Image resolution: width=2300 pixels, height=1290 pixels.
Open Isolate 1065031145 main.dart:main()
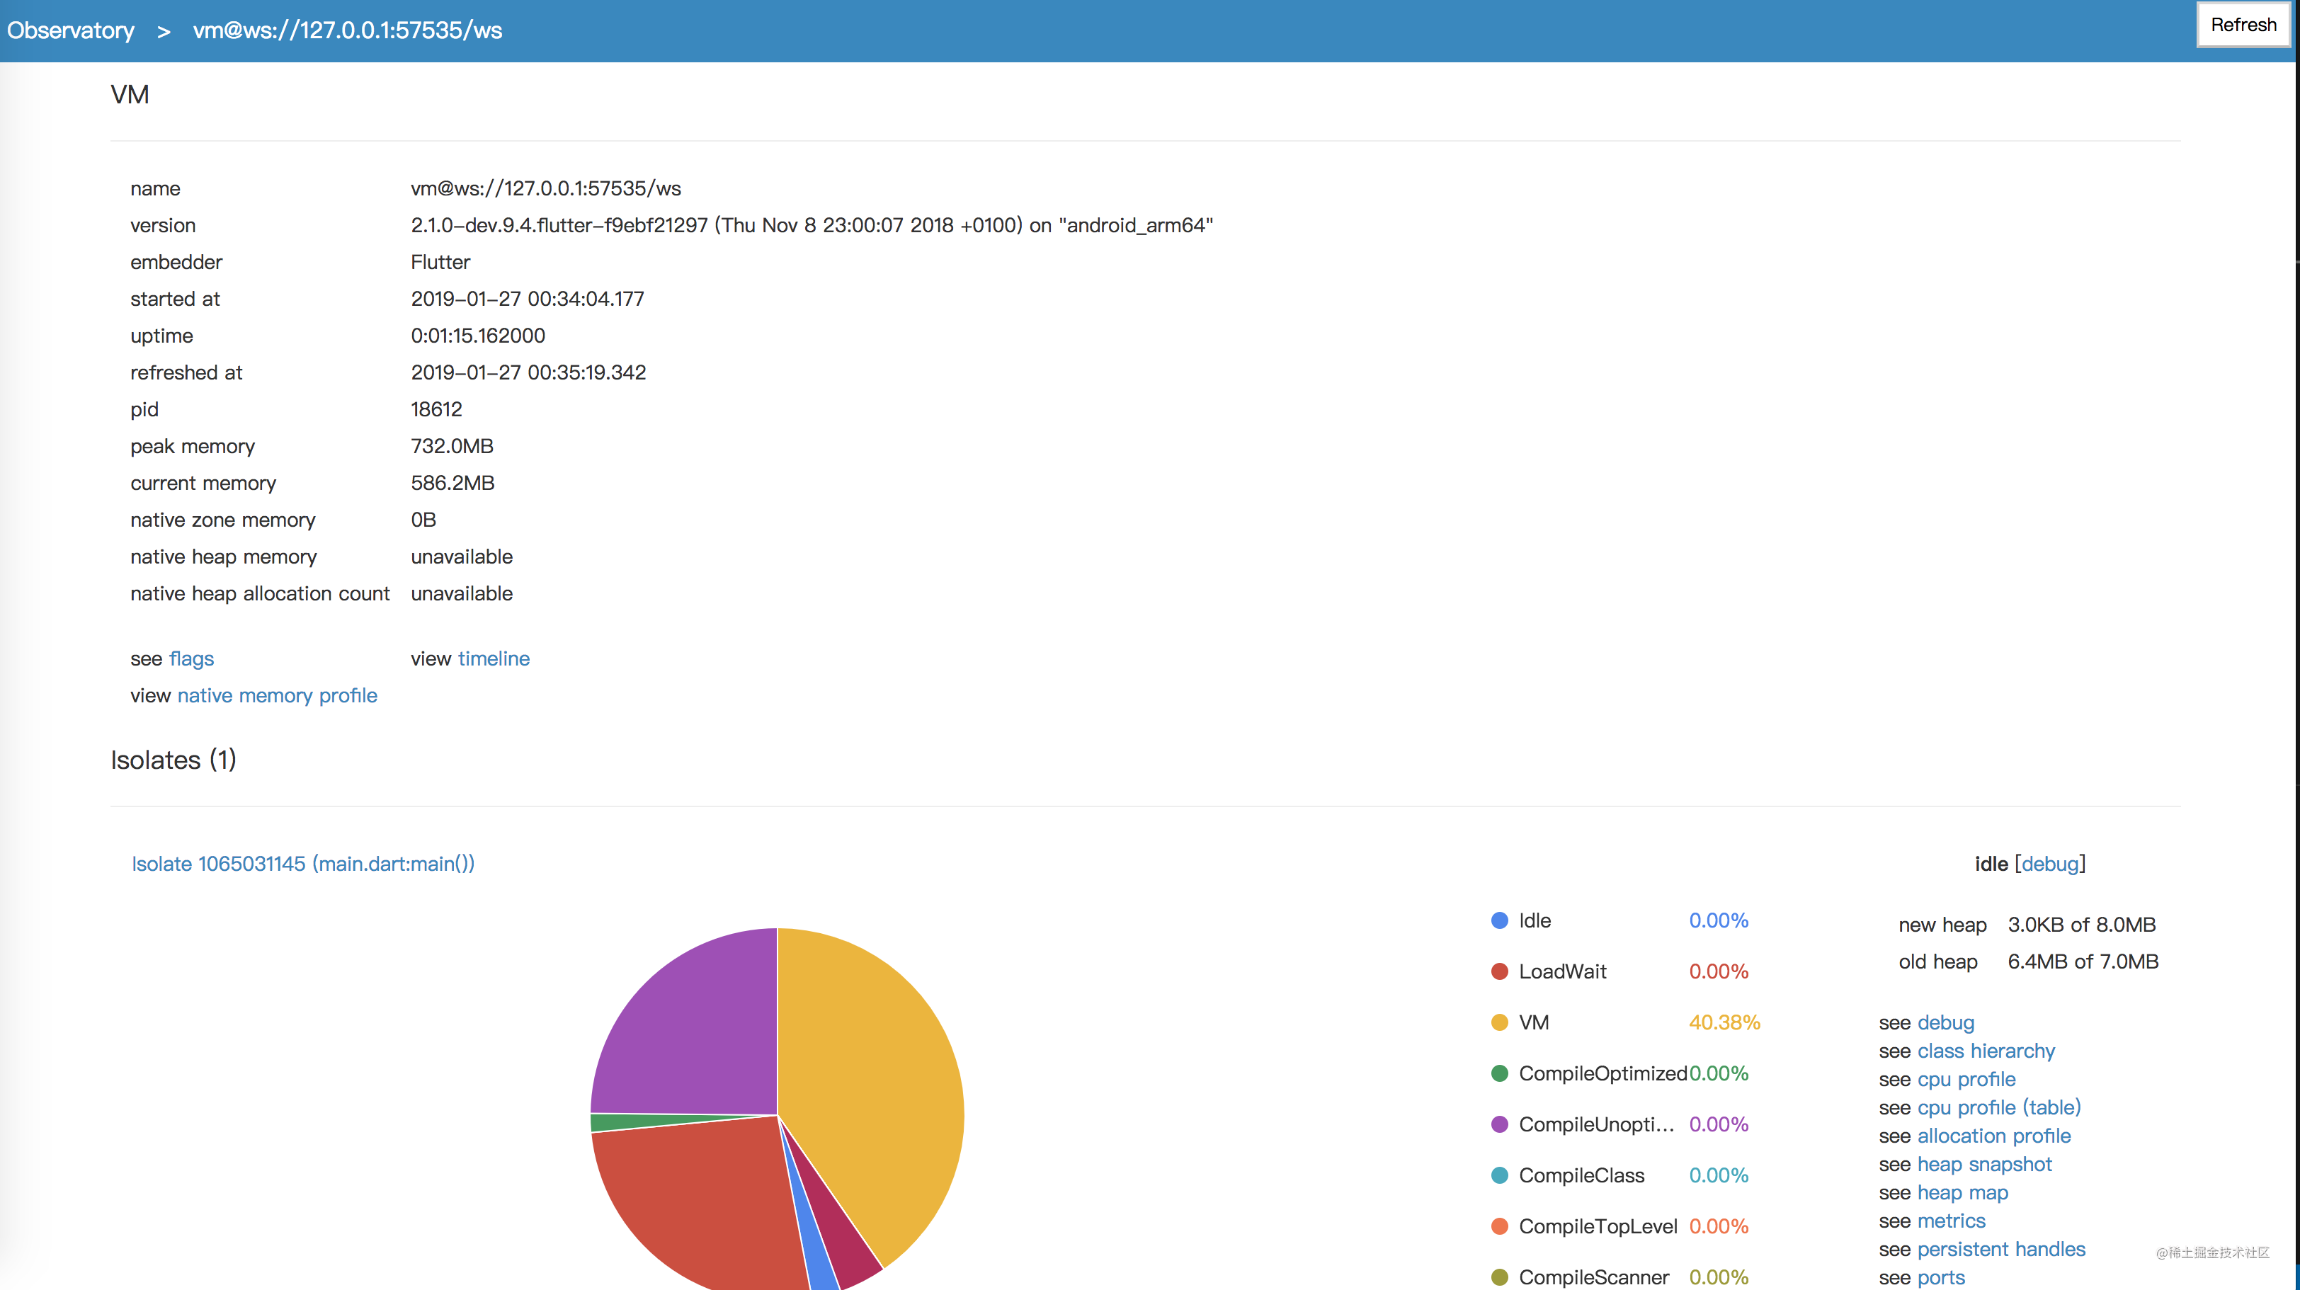[302, 863]
